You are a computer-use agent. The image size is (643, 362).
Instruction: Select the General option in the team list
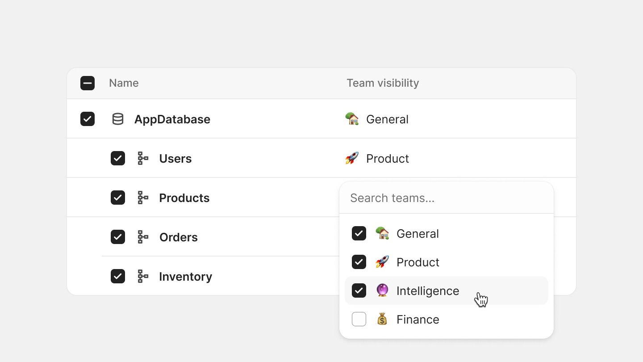(418, 234)
